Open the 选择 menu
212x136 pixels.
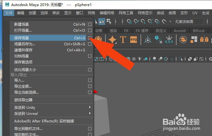tap(44, 13)
